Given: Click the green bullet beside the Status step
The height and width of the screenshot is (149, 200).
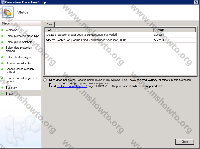Looking at the screenshot, I should (x=3, y=94).
